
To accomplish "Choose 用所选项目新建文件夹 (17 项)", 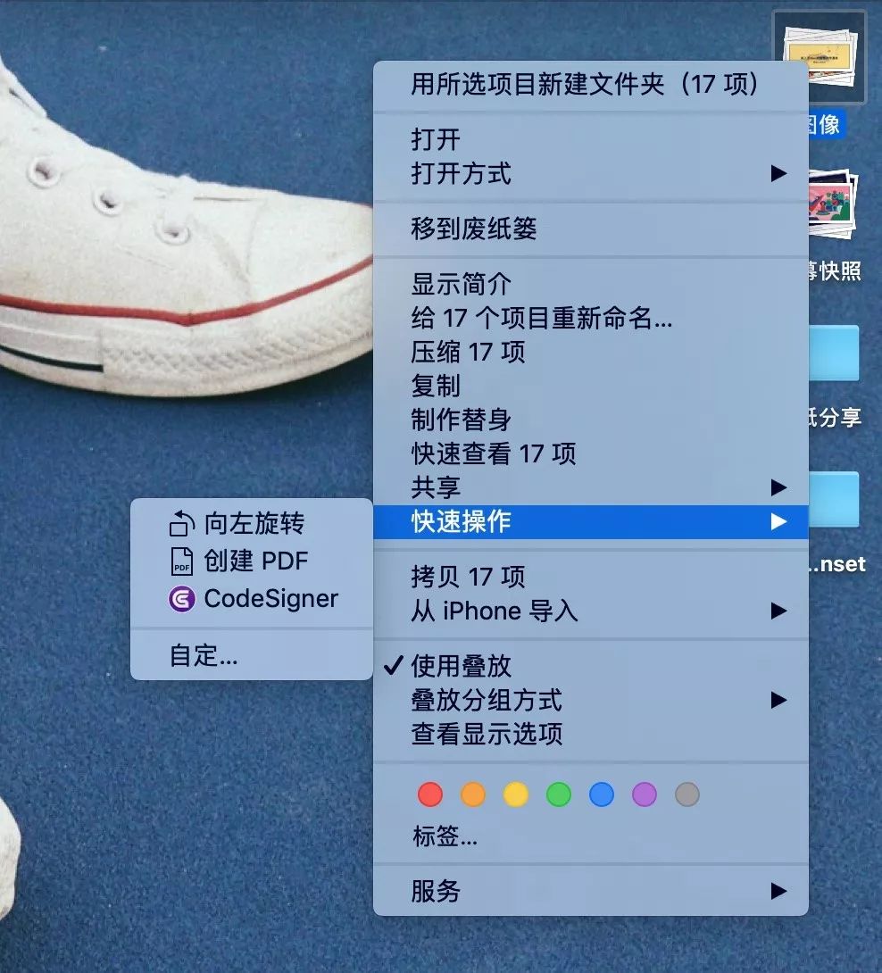I will tap(585, 84).
